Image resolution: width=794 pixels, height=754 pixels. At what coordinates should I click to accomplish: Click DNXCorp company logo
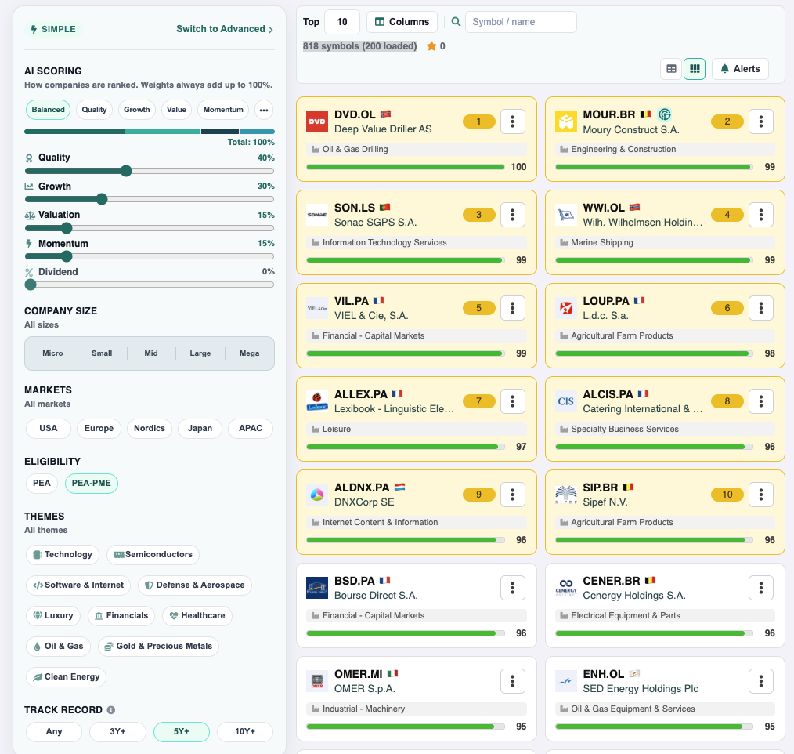click(317, 495)
